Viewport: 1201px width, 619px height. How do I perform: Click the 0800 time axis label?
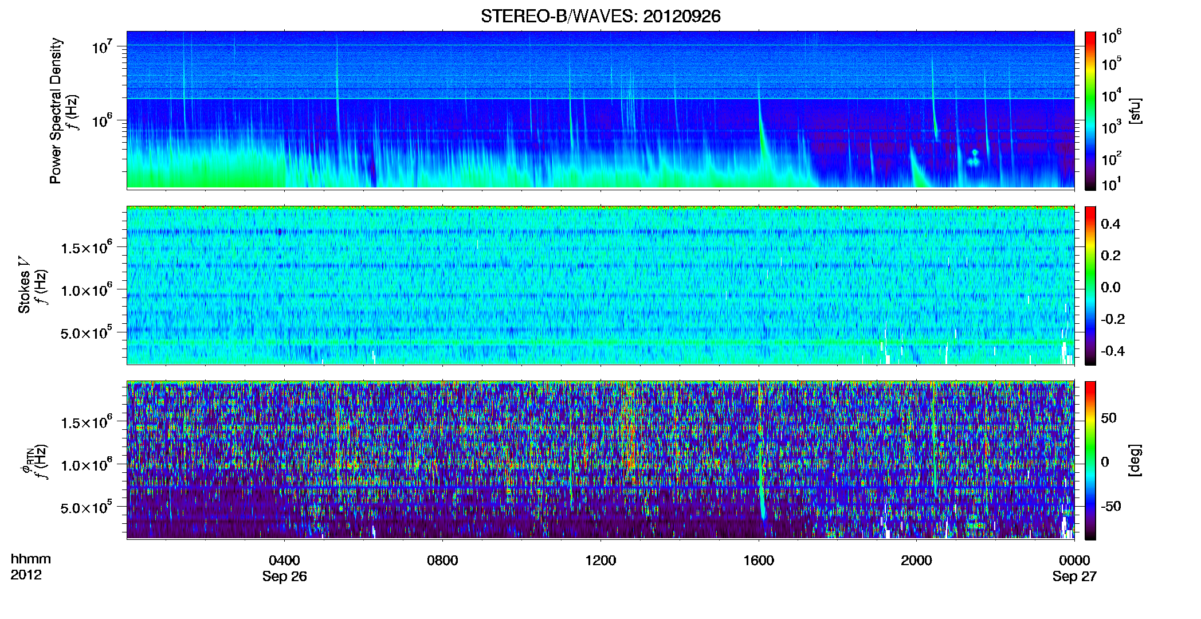442,561
